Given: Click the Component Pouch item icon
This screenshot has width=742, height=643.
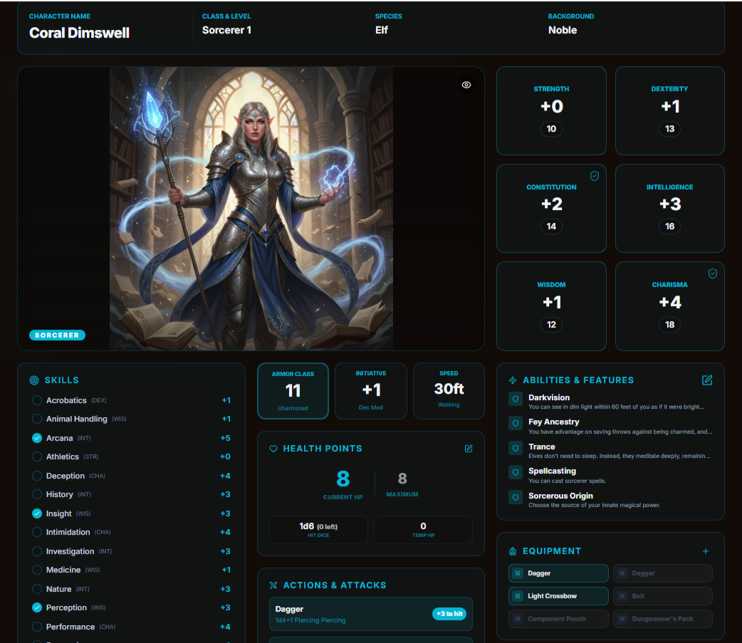Looking at the screenshot, I should (518, 618).
